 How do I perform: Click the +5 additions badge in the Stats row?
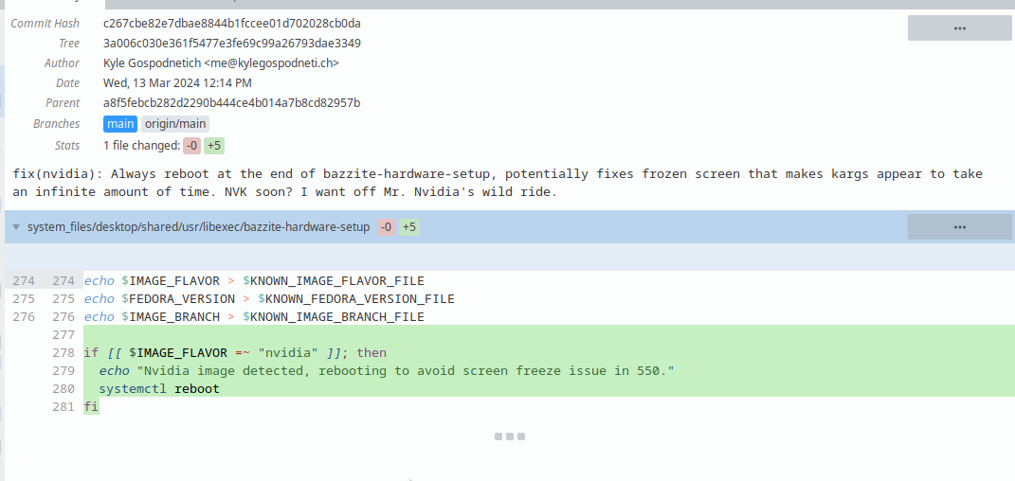point(214,146)
